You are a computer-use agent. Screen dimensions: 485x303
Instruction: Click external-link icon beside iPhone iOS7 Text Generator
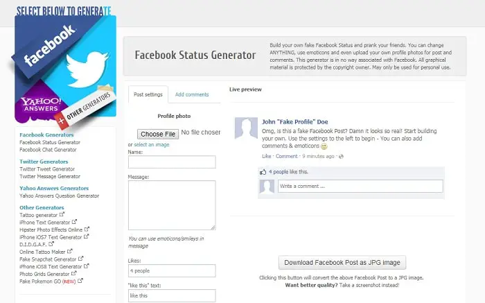[86, 236]
